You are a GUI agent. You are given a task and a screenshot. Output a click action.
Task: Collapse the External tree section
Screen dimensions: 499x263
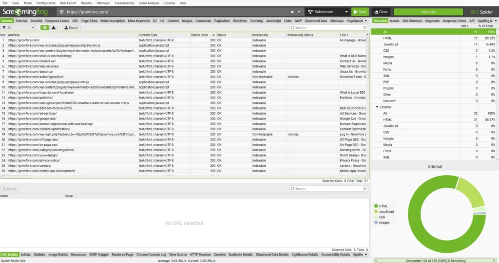click(x=377, y=107)
